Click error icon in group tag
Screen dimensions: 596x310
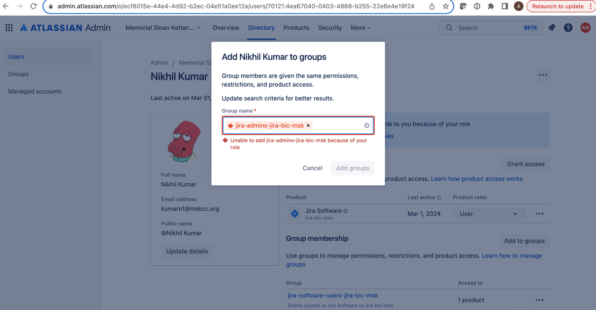pos(230,125)
